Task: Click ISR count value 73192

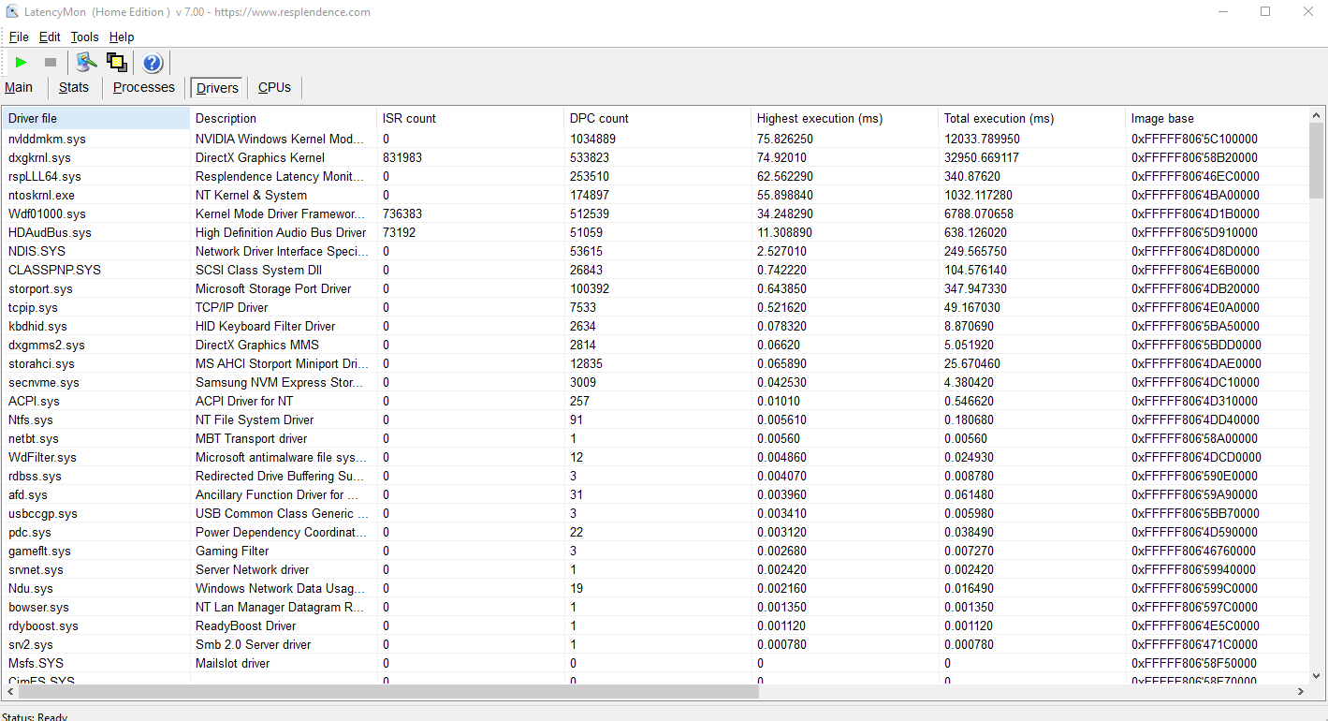Action: point(400,232)
